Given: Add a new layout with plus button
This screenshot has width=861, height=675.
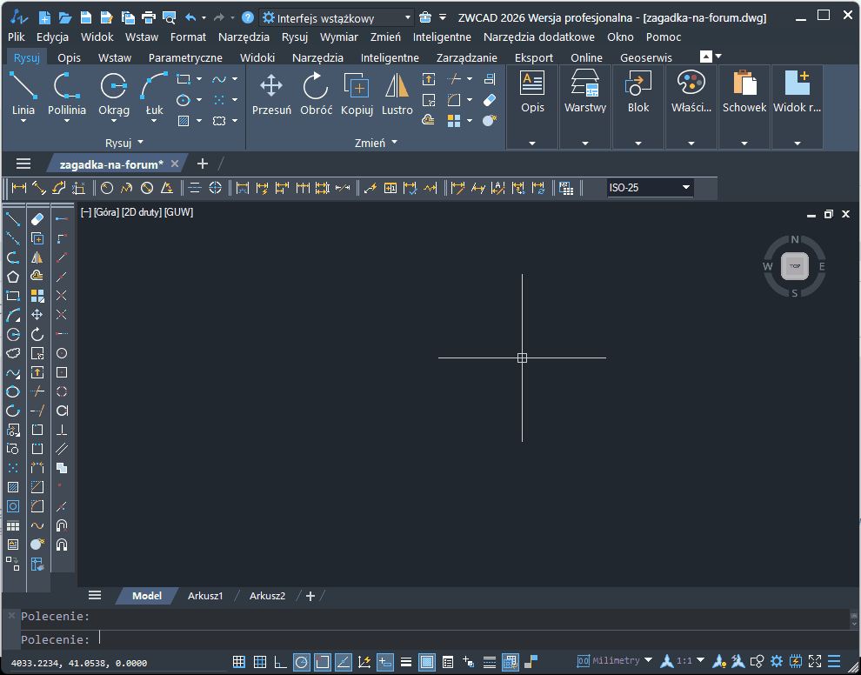Looking at the screenshot, I should point(310,596).
